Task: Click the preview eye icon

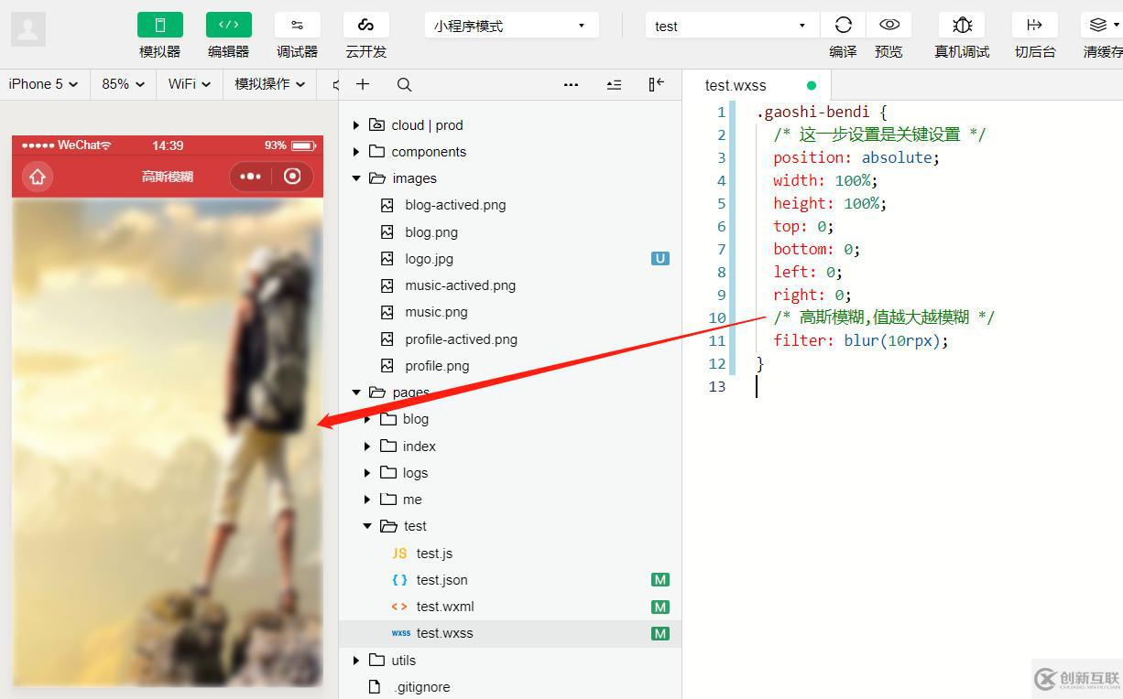Action: (889, 25)
